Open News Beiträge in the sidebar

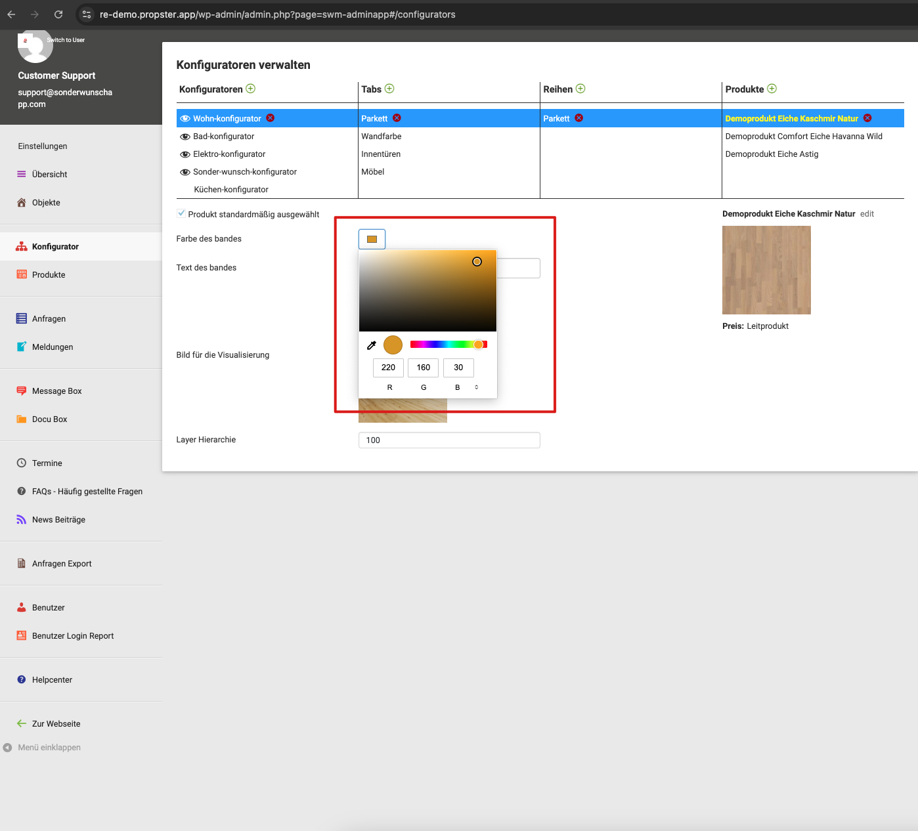pos(58,520)
